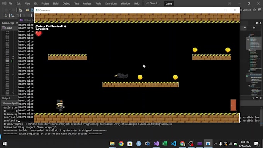Image resolution: width=263 pixels, height=148 pixels.
Task: Select the Game.cpp editor tab
Action: pyautogui.click(x=8, y=23)
